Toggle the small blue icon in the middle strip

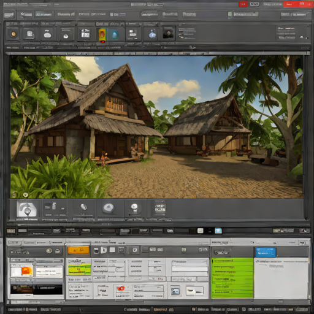point(218,231)
